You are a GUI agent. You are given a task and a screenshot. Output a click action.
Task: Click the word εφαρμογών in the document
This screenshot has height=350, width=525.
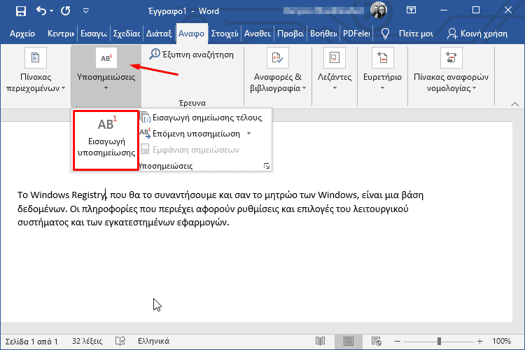[x=203, y=223]
